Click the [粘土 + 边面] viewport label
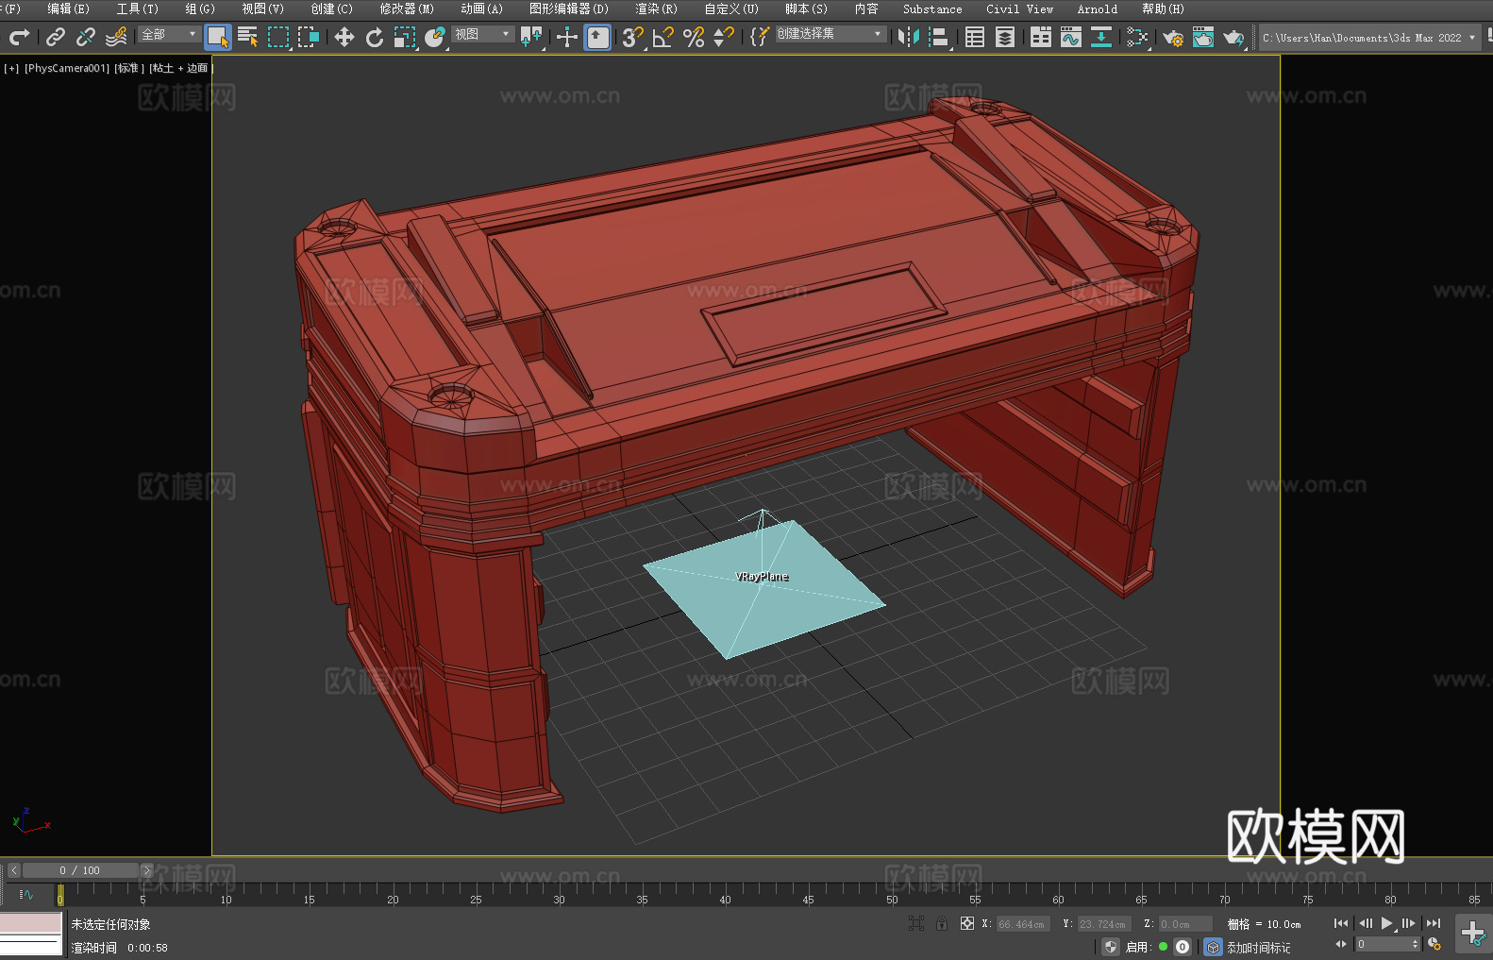 click(x=180, y=68)
